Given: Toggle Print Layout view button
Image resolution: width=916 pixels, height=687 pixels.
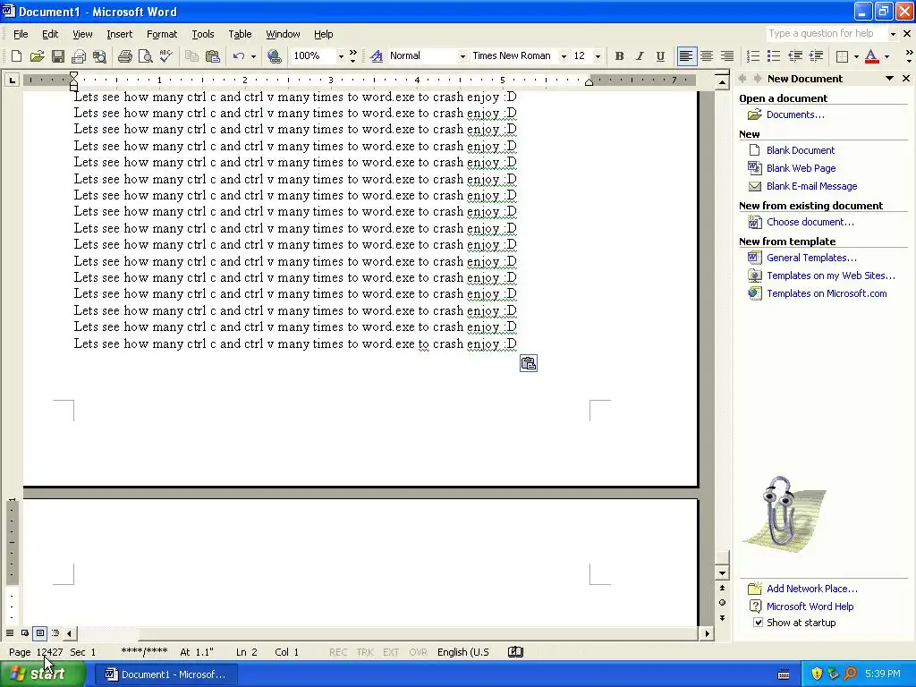Looking at the screenshot, I should (x=40, y=632).
